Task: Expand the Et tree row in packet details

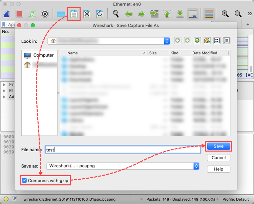Action: [4, 91]
